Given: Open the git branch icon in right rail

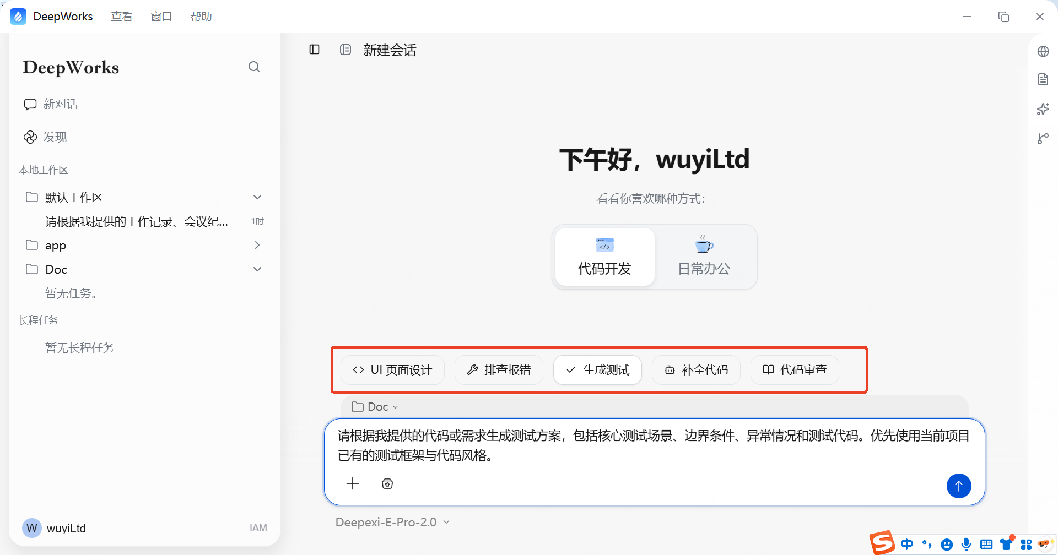Looking at the screenshot, I should 1043,138.
